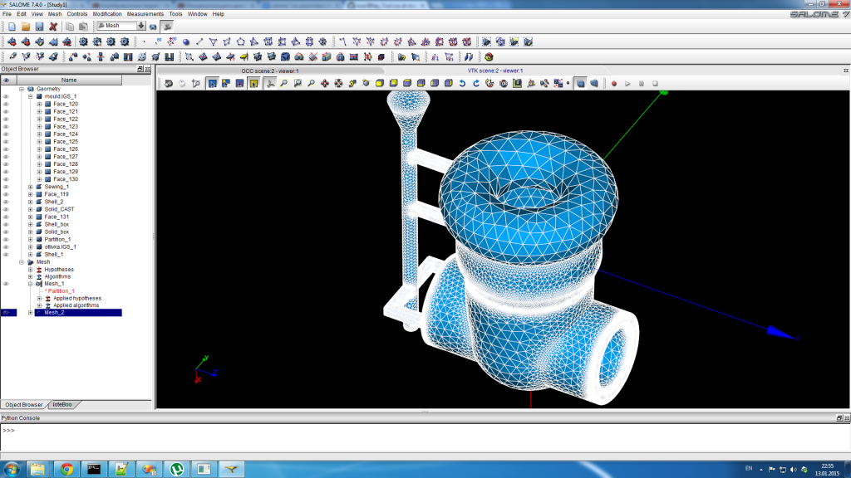Open Chrome from the Windows taskbar
Viewport: 851px width, 478px height.
[x=66, y=469]
